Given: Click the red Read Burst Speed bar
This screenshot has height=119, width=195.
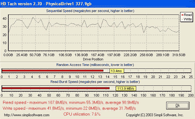Looking at the screenshot, I should pyautogui.click(x=56, y=88).
